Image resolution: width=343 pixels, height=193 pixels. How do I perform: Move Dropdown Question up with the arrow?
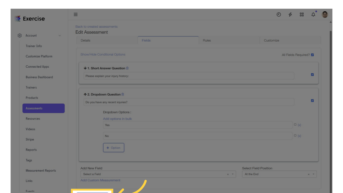point(85,94)
